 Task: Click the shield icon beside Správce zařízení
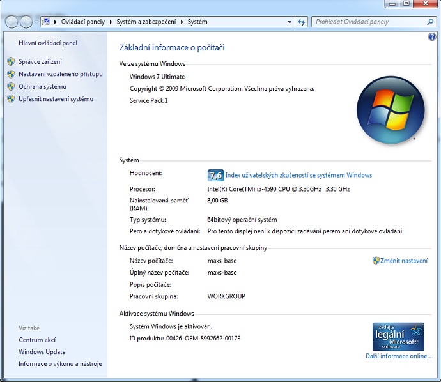click(11, 61)
